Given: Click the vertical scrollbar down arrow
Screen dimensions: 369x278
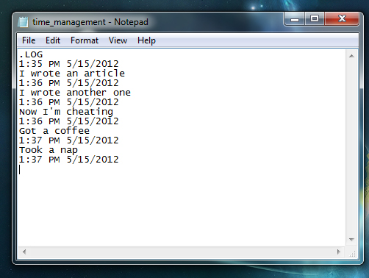Looking at the screenshot, I should click(x=351, y=239).
